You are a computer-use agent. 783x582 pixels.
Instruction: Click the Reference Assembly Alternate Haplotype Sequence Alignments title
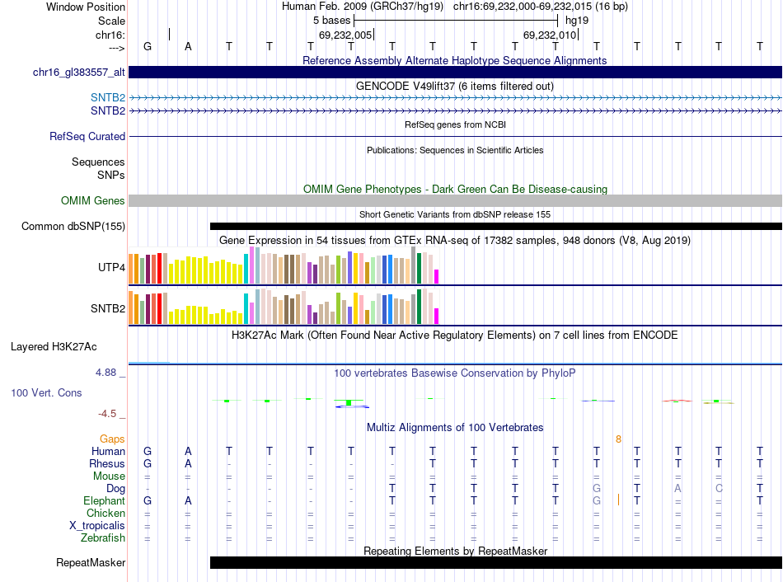tap(455, 60)
